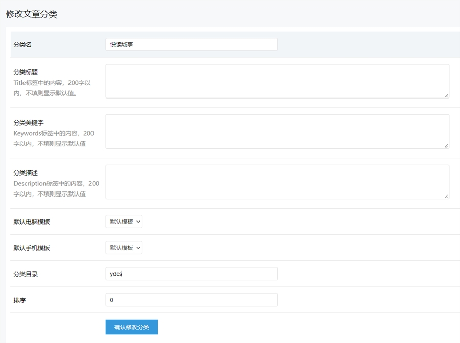This screenshot has width=460, height=343.
Task: Click the resize handle of 分类标题 text area
Action: click(446, 95)
